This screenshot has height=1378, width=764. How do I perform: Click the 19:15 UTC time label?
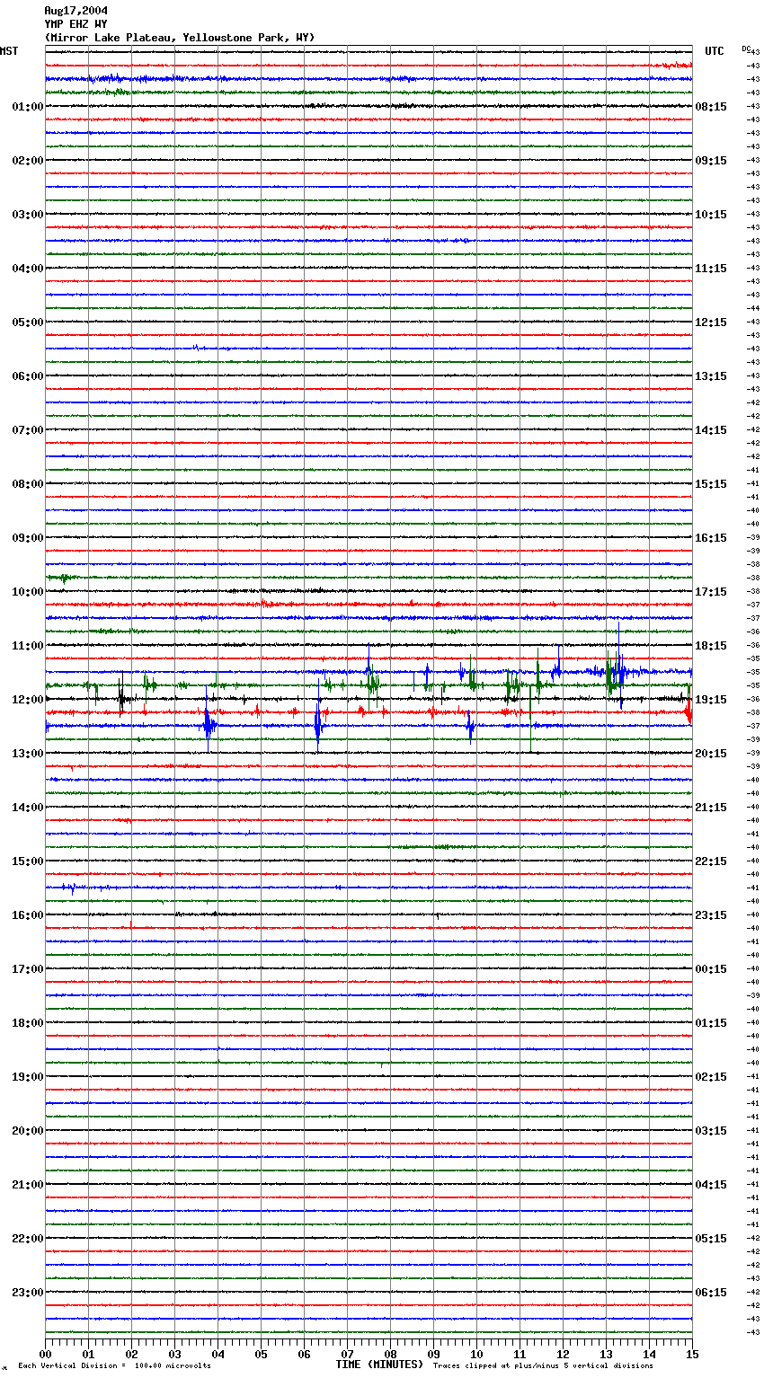coord(711,700)
